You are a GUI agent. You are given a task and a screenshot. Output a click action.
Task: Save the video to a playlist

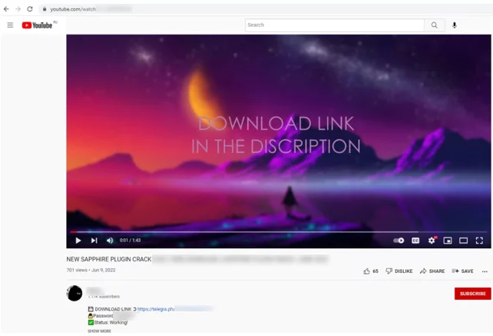(463, 271)
